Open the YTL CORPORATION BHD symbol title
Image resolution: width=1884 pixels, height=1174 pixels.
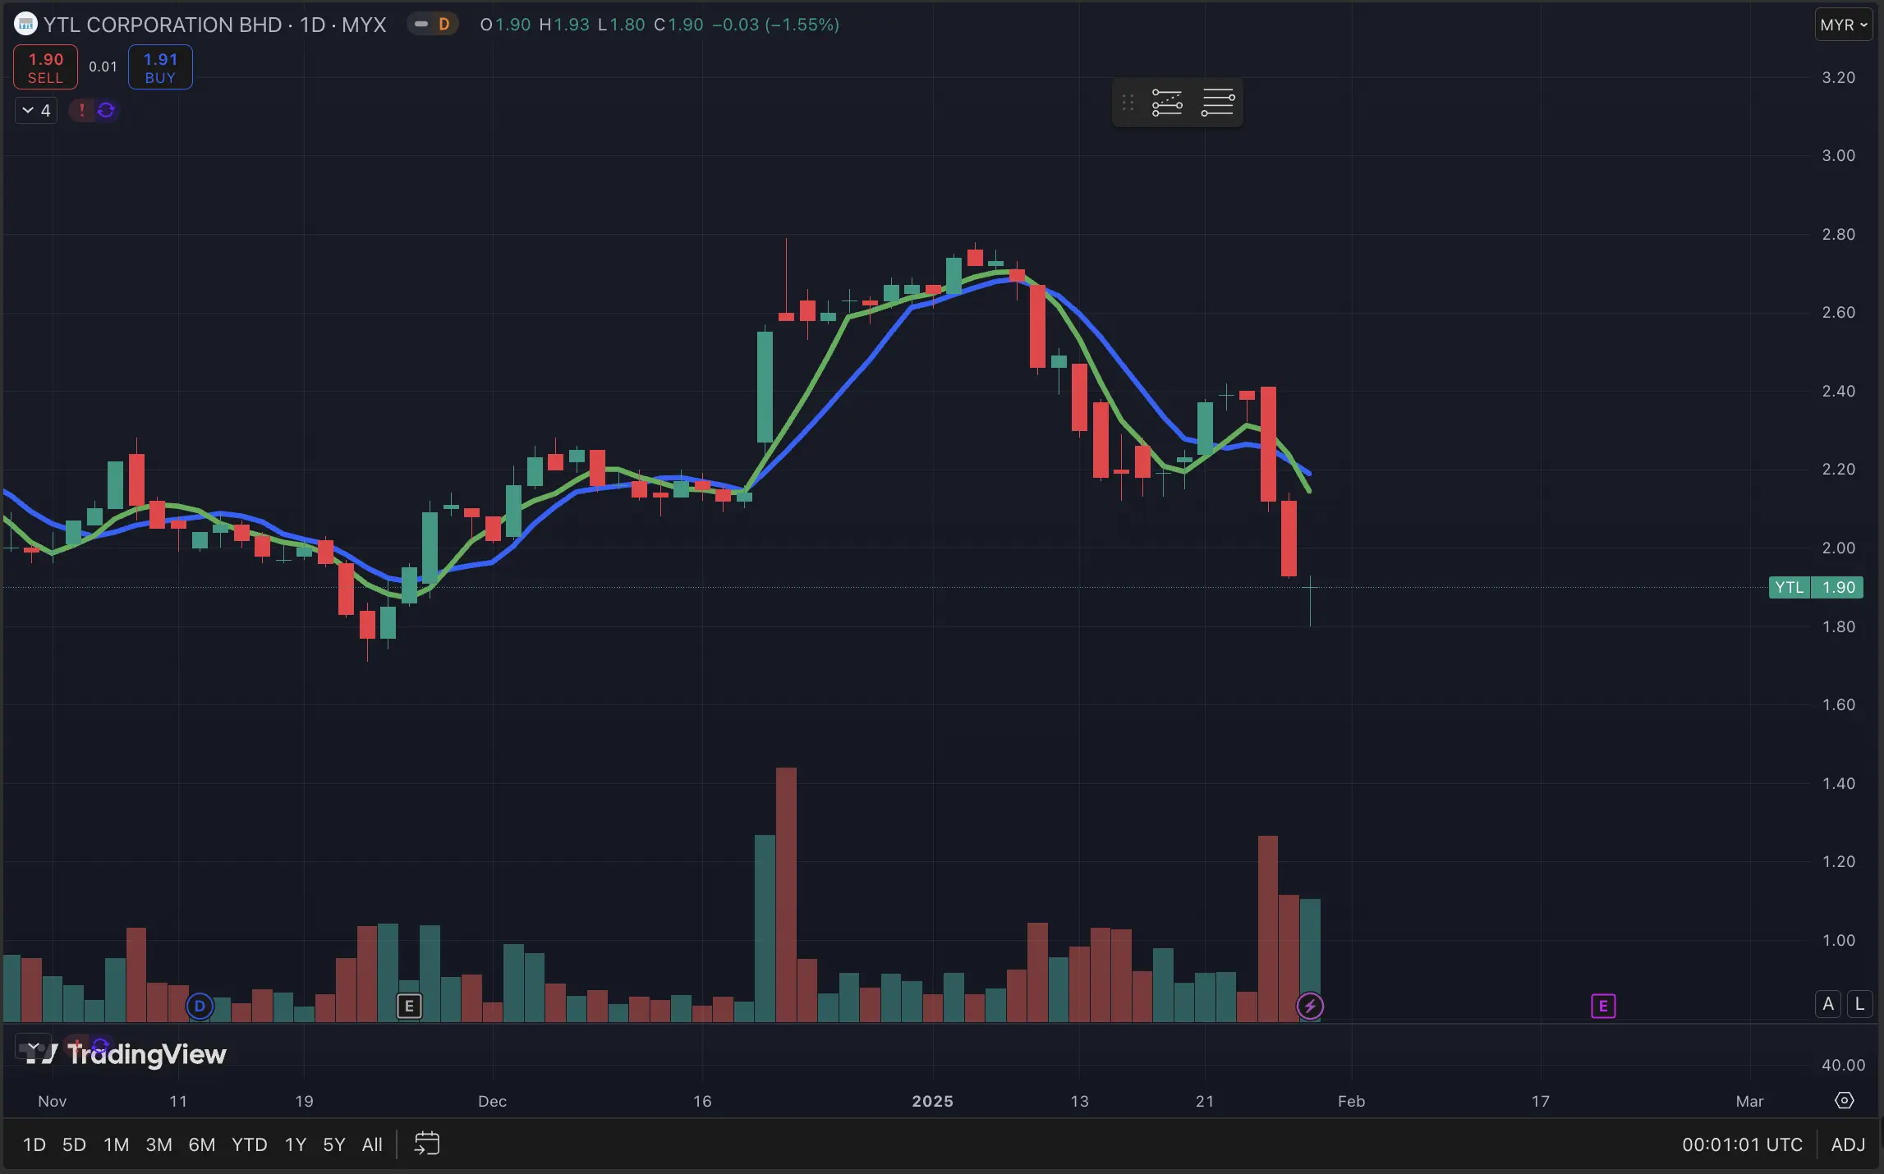click(x=215, y=25)
